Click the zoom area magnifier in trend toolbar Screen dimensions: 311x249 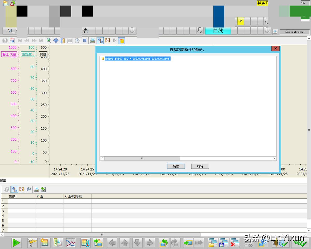[x=49, y=40]
